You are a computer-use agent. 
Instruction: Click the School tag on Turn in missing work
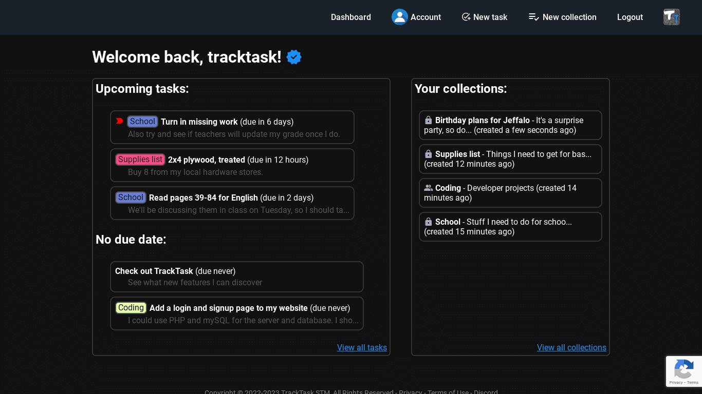(x=142, y=122)
